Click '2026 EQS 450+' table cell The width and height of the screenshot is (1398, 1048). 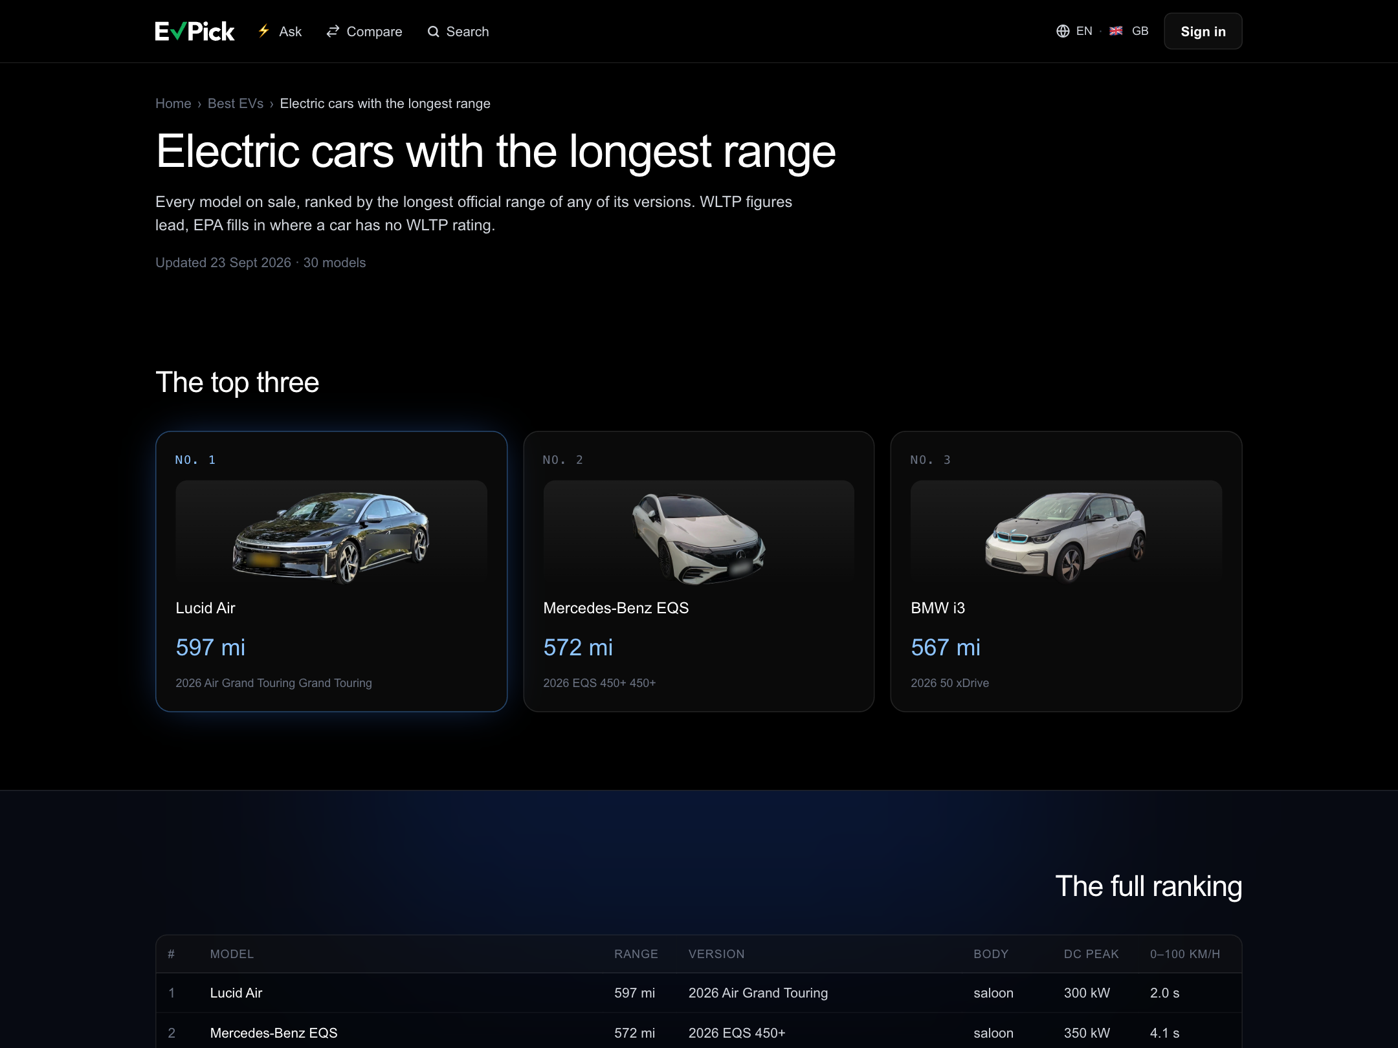pyautogui.click(x=737, y=1033)
